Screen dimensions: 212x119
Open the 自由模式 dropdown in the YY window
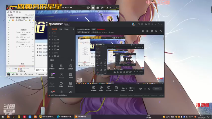11,15
